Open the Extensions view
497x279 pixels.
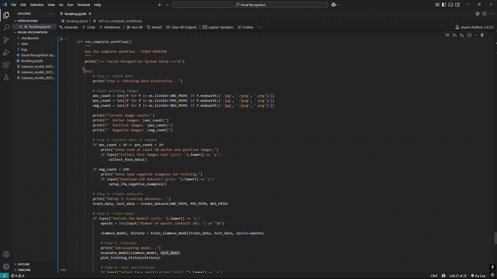6,65
